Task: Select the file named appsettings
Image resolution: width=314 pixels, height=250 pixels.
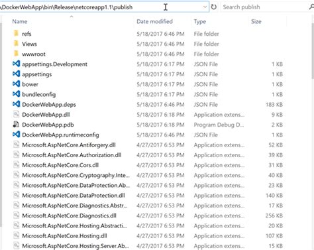Action: point(37,74)
